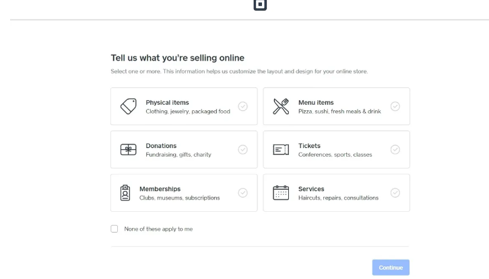Click the fork and knife Menu items icon
The width and height of the screenshot is (489, 279).
click(281, 106)
